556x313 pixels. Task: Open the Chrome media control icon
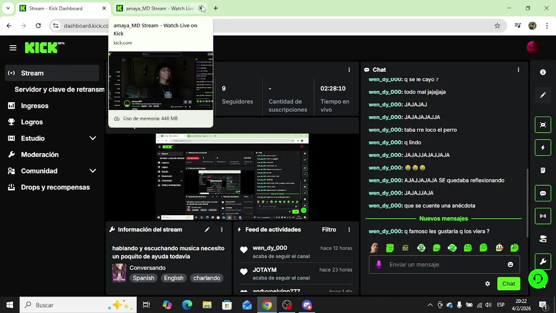tap(517, 26)
